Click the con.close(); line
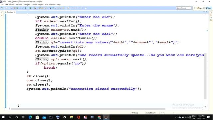This screenshot has width=213, height=120. 40,80
